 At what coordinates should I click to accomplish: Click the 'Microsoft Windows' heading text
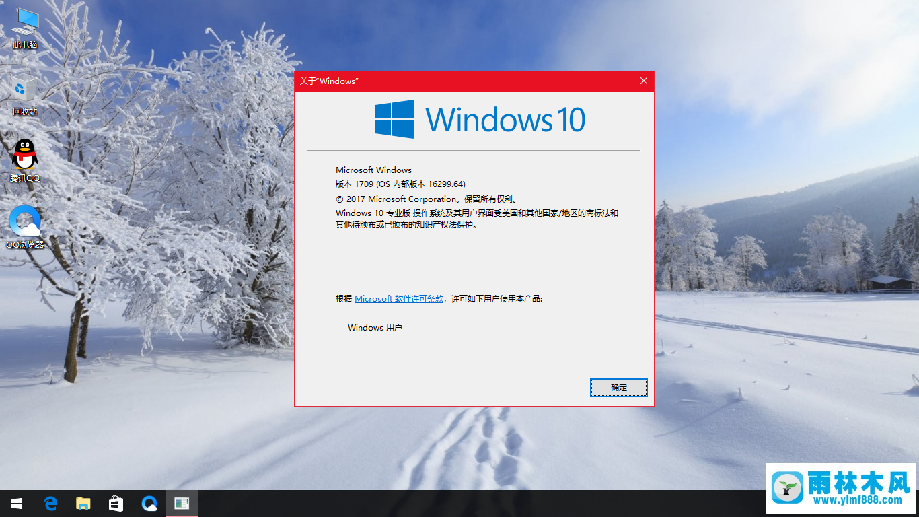pos(373,170)
